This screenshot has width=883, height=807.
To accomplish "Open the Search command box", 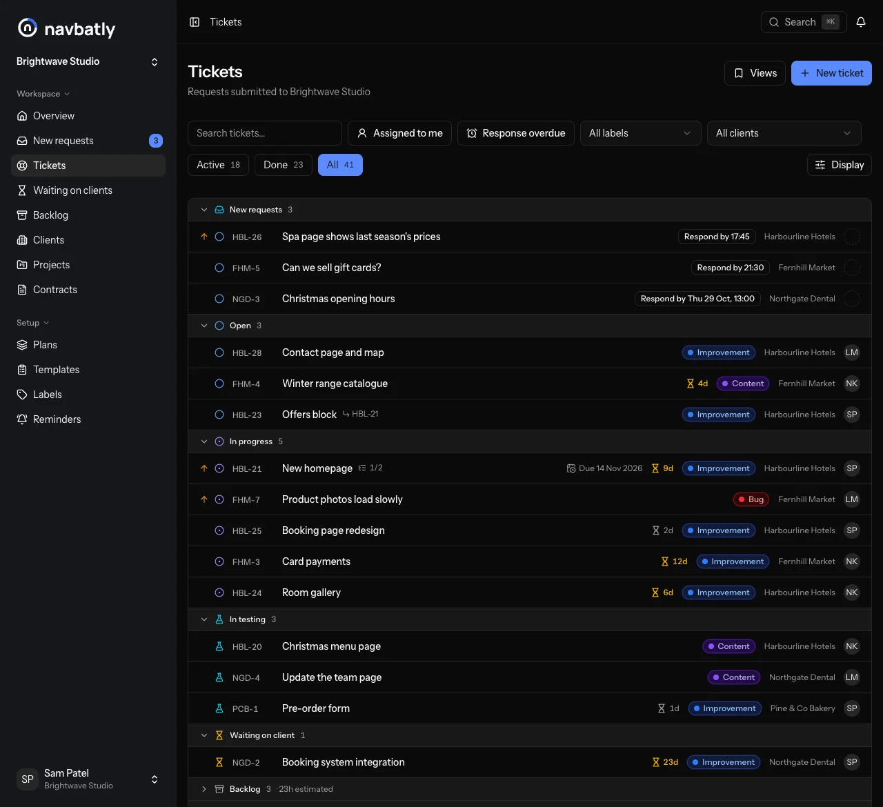I will click(804, 22).
